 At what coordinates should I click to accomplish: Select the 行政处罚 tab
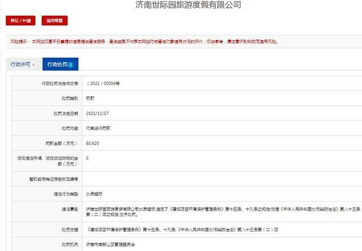pos(61,64)
